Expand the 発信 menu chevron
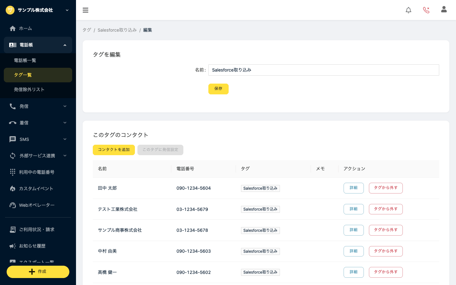The width and height of the screenshot is (456, 285). coord(65,106)
